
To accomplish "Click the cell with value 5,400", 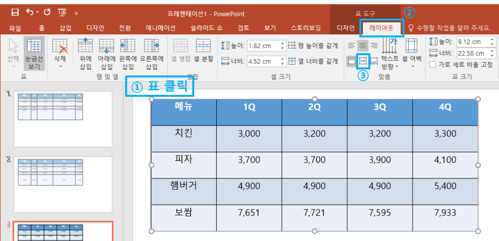I will [445, 191].
